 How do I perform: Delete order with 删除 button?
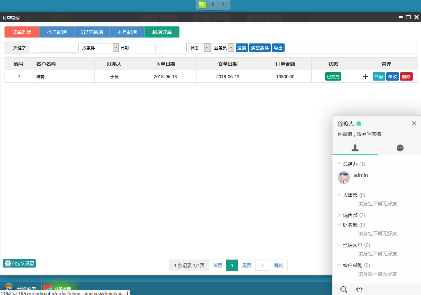coord(406,77)
